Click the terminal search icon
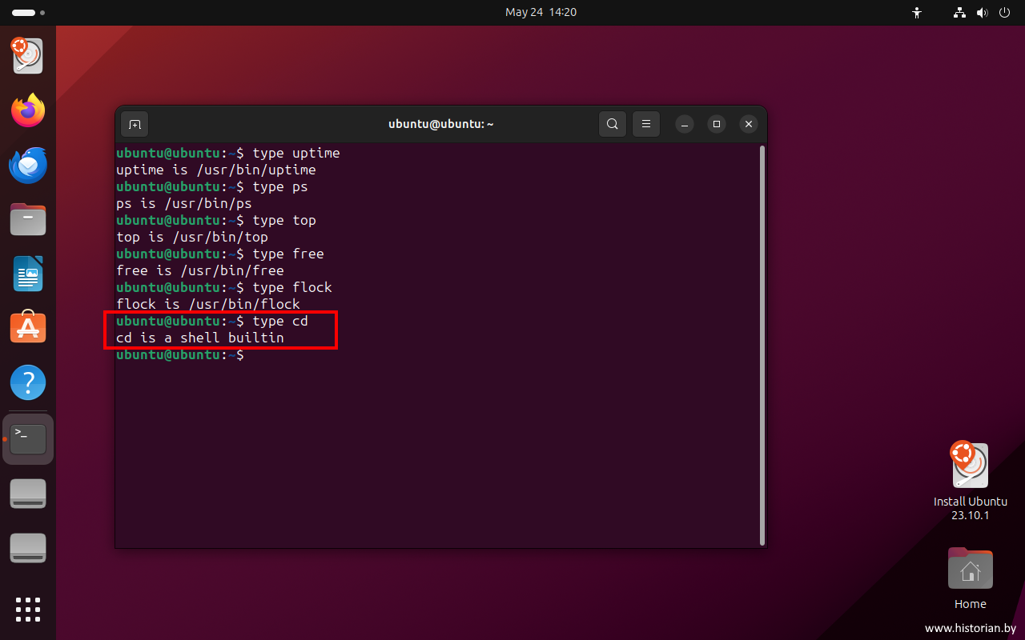The width and height of the screenshot is (1025, 640). coord(613,124)
